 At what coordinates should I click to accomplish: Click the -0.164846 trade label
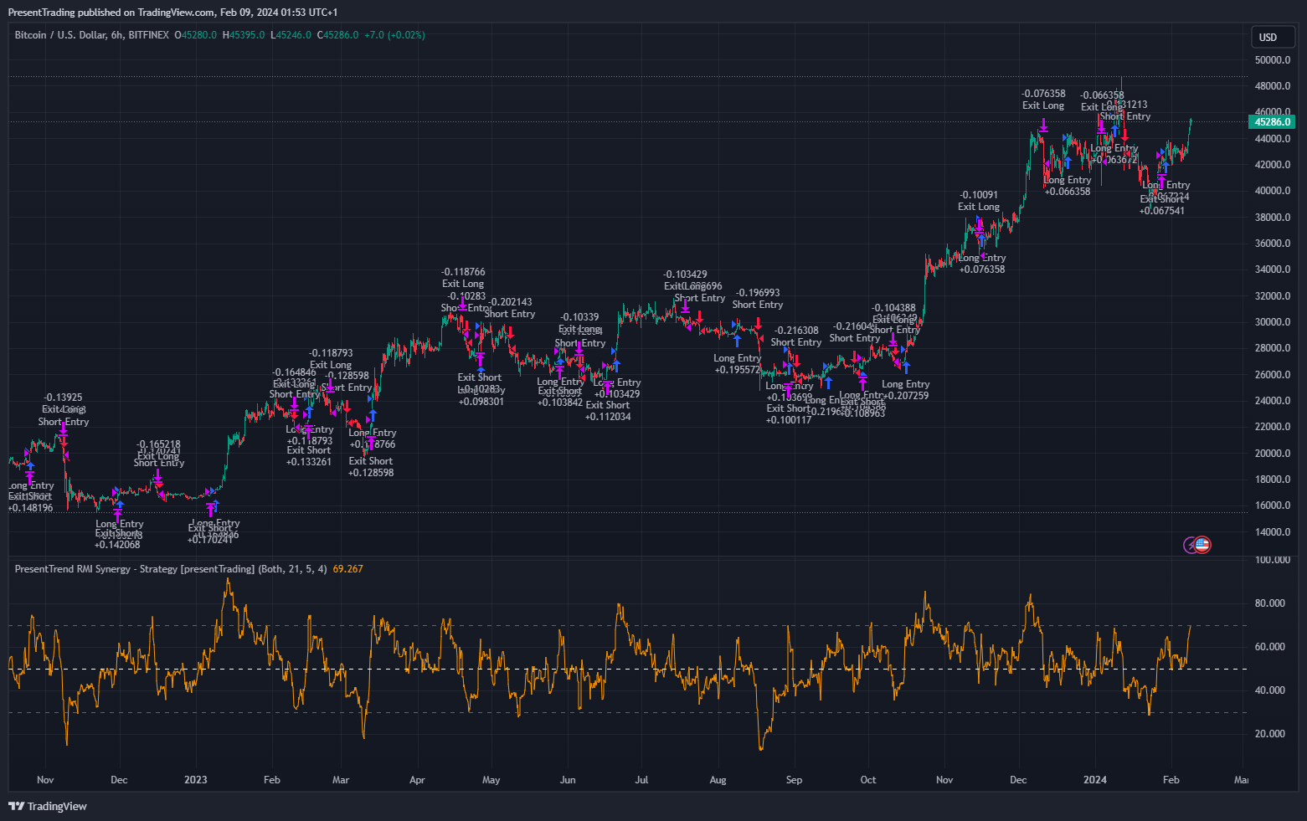point(294,372)
